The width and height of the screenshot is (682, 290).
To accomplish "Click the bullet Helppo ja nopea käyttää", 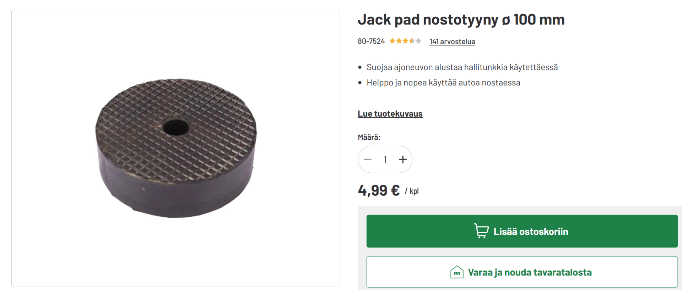I will (x=443, y=83).
